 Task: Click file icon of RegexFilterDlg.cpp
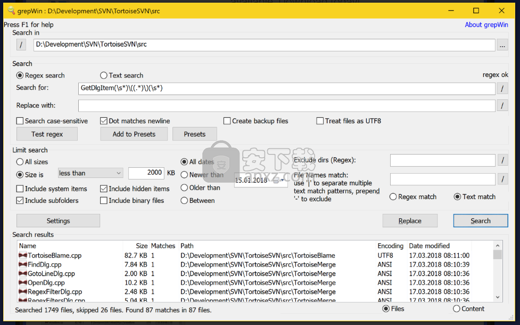click(23, 292)
